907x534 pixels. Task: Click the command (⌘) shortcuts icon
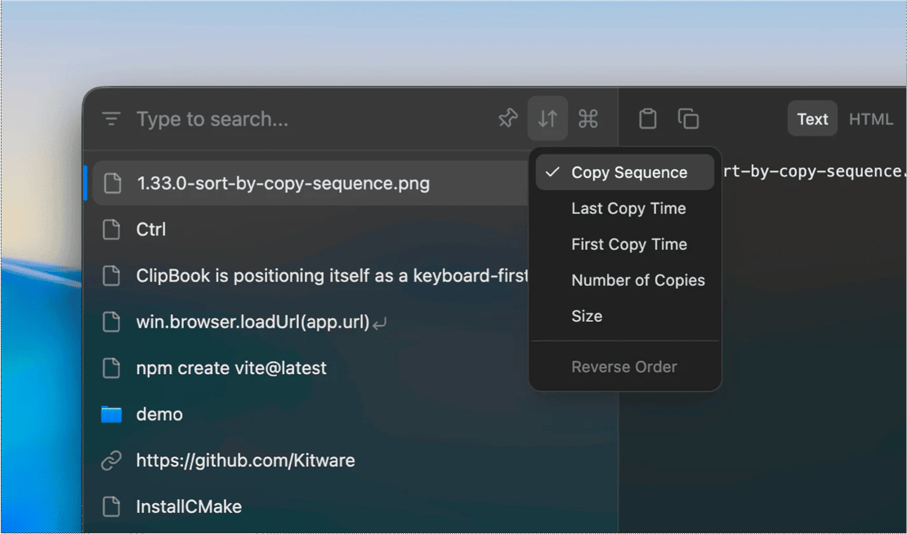tap(588, 118)
